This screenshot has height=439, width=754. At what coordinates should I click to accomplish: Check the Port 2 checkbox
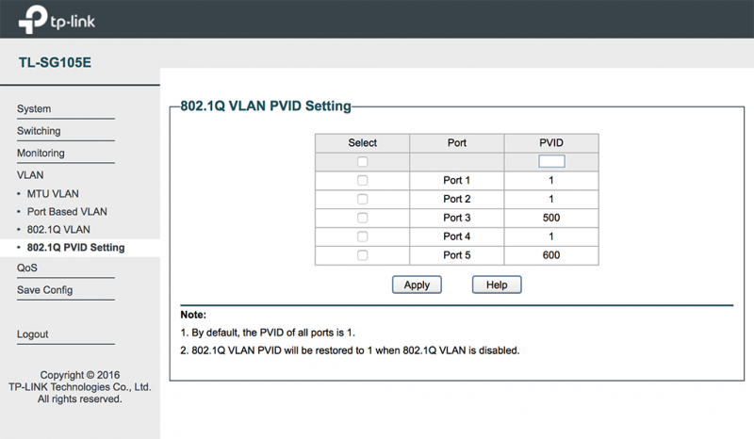click(x=363, y=199)
